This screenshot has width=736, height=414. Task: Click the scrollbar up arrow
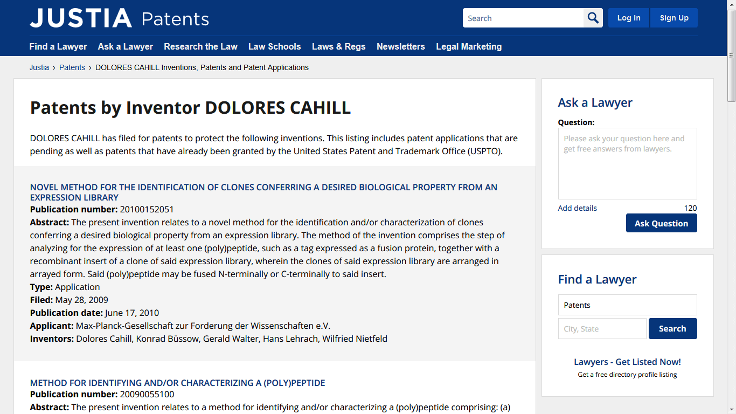pos(731,4)
